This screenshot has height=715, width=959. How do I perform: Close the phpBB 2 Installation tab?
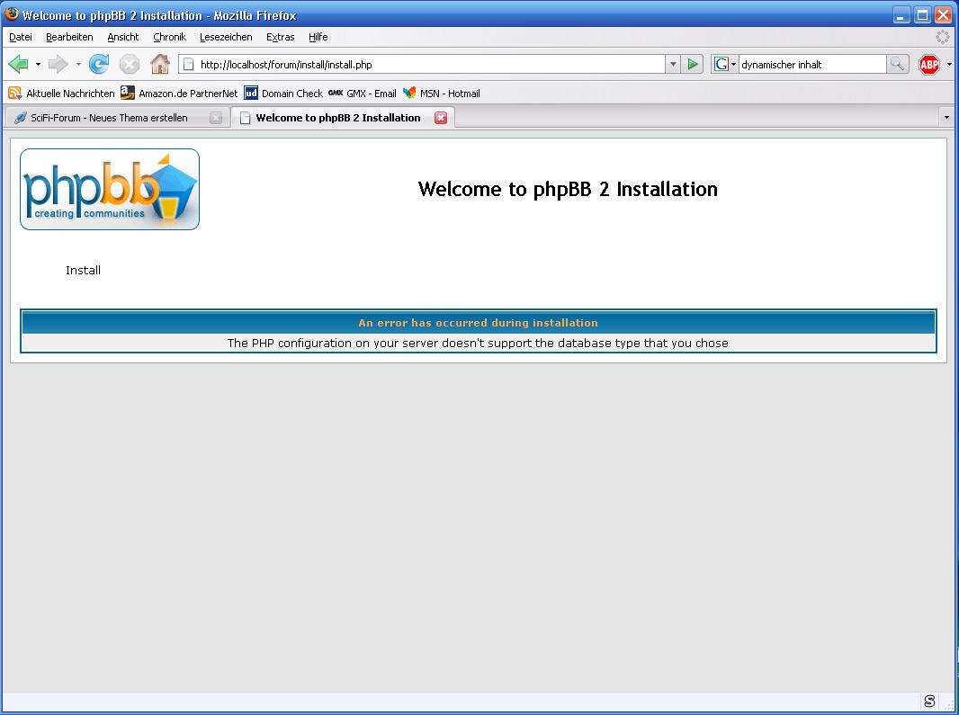click(441, 118)
